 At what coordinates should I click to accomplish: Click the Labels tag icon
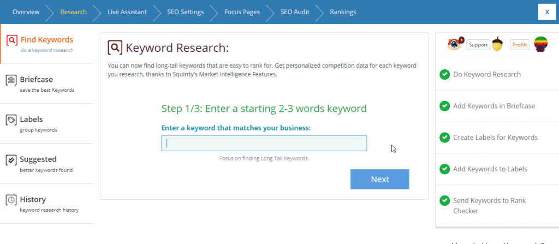click(11, 120)
